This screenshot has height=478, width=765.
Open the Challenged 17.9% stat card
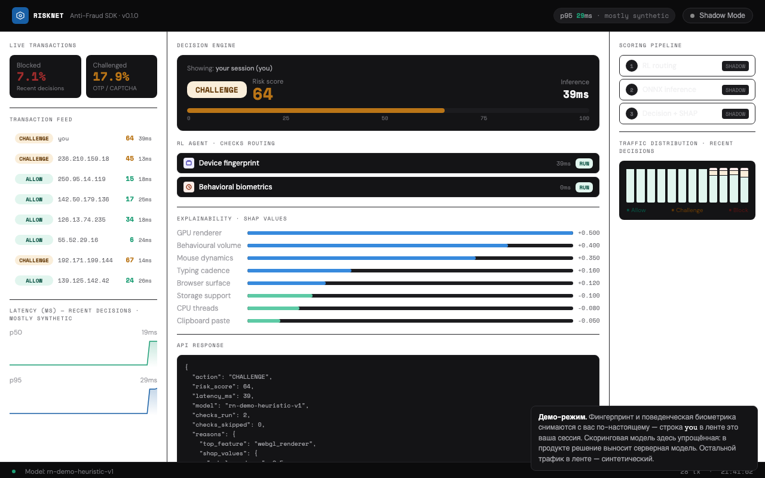point(121,76)
